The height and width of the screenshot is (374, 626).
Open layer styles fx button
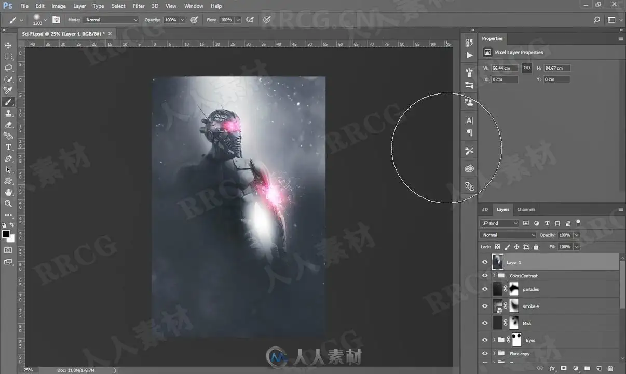tap(552, 368)
